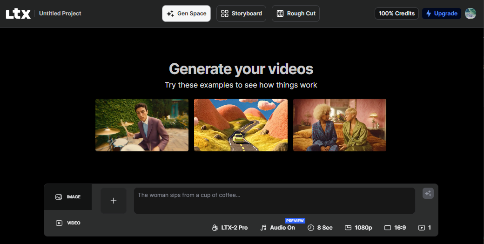484x244 pixels.
Task: Open the Rough Cut view
Action: (296, 14)
